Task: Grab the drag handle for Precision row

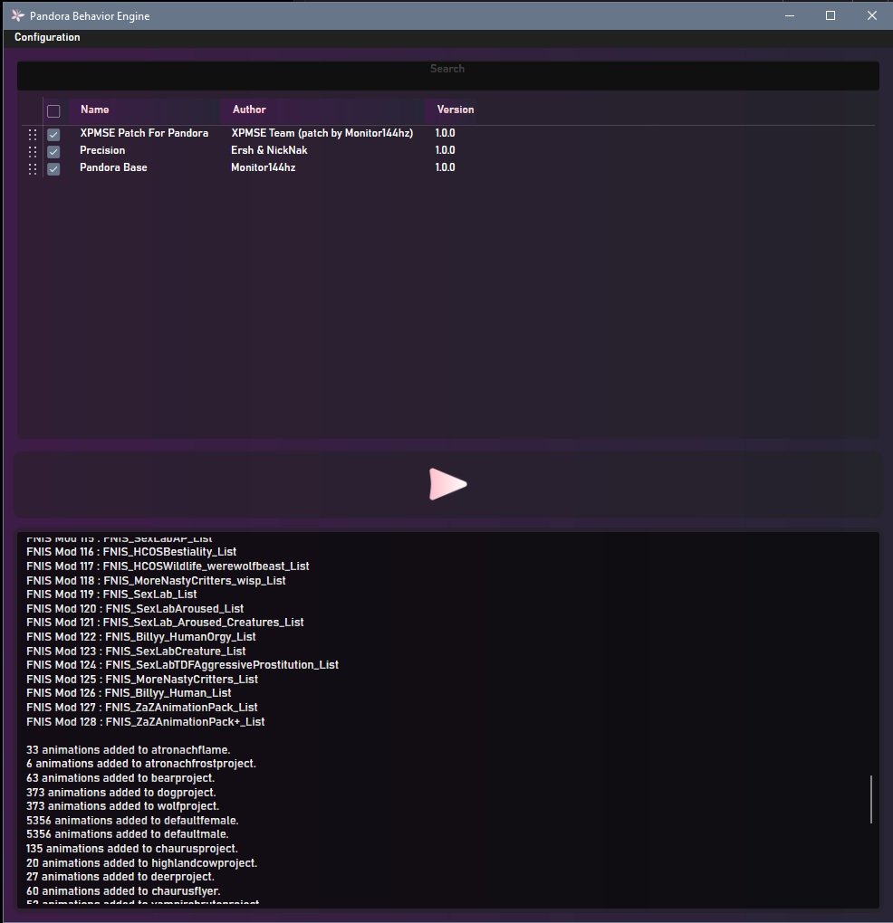Action: (x=33, y=151)
